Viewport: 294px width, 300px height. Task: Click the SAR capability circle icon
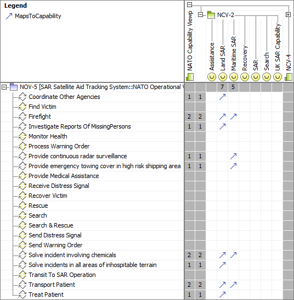coord(256,77)
